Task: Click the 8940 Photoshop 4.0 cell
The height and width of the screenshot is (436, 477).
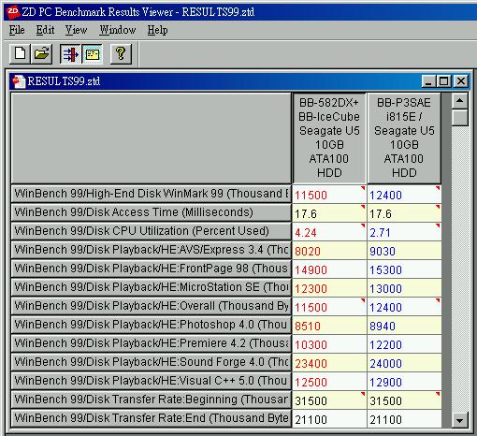Action: click(404, 326)
